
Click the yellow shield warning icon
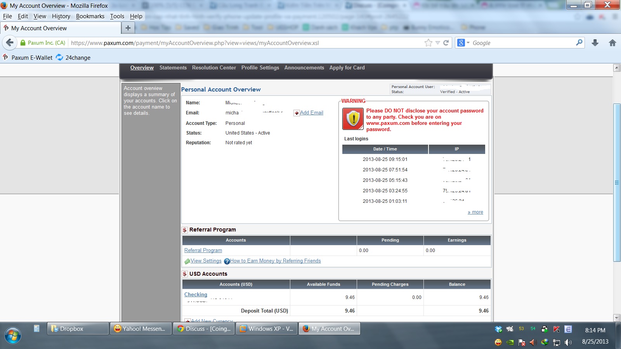353,118
